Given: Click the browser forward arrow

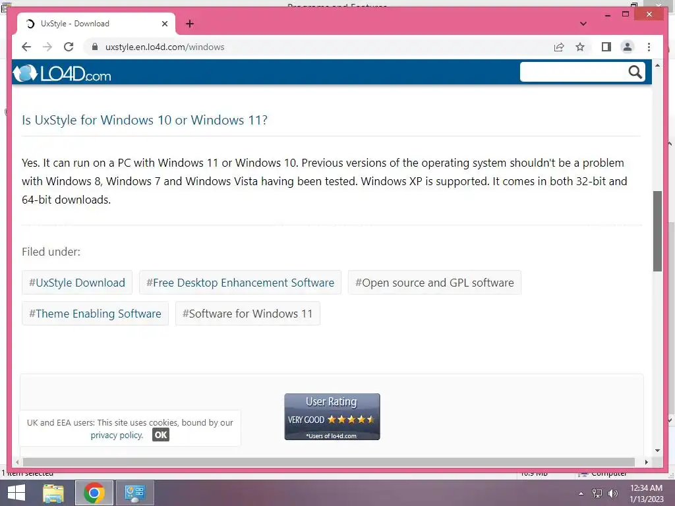Looking at the screenshot, I should (47, 47).
